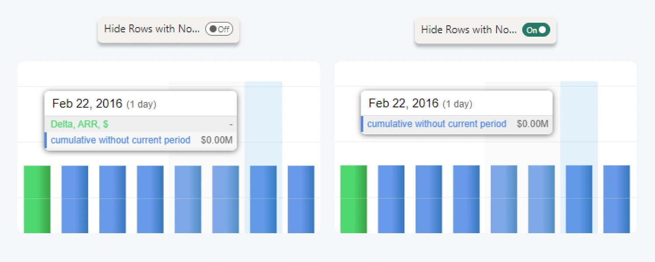The width and height of the screenshot is (655, 262).
Task: Select the highlighted blue bar in left chart
Action: [263, 199]
